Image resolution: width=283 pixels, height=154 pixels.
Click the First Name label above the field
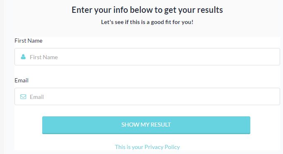coord(29,41)
